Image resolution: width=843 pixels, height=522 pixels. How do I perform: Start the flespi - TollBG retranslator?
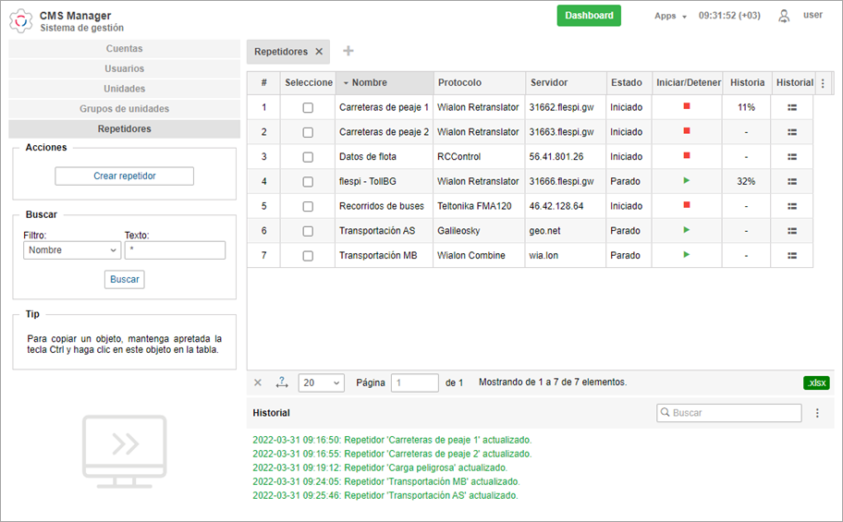click(687, 181)
